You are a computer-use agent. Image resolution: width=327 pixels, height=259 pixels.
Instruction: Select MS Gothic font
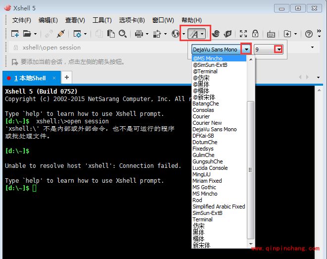pos(219,187)
